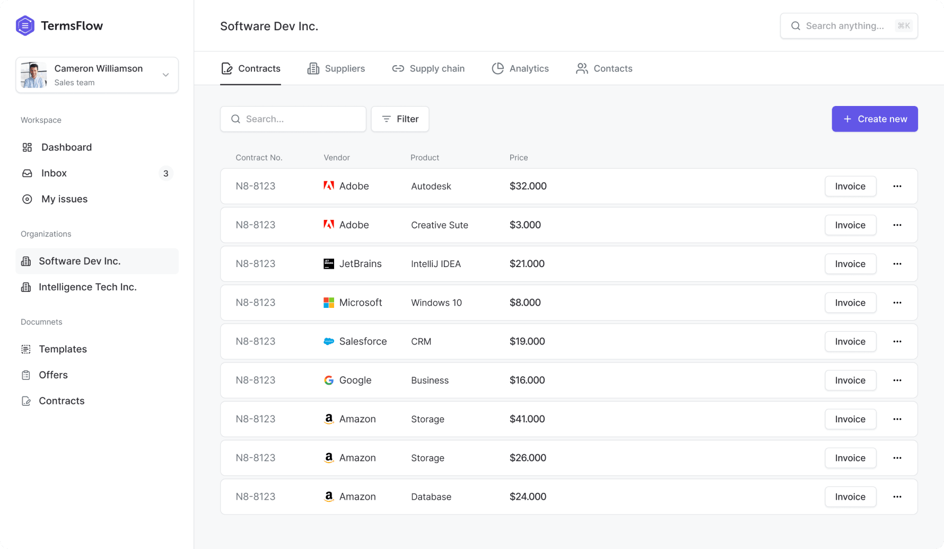Click the Inbox tray icon
Image resolution: width=944 pixels, height=549 pixels.
[27, 173]
